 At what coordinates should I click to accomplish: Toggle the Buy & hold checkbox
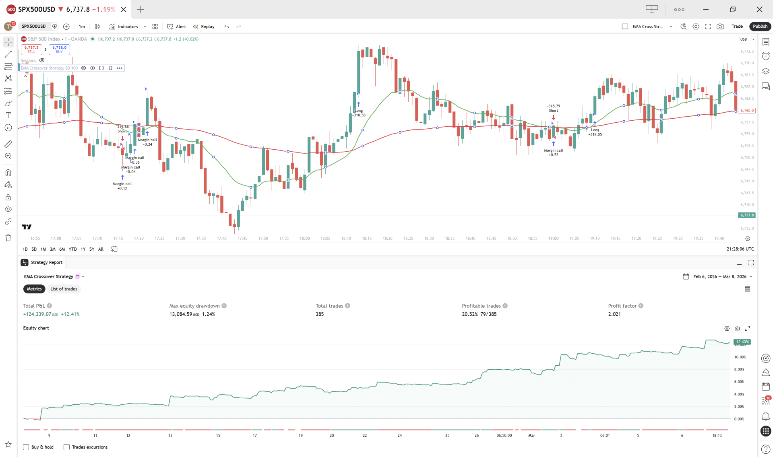click(x=25, y=447)
